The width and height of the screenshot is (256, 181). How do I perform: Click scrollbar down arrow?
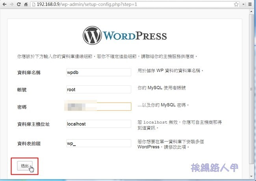[251, 176]
